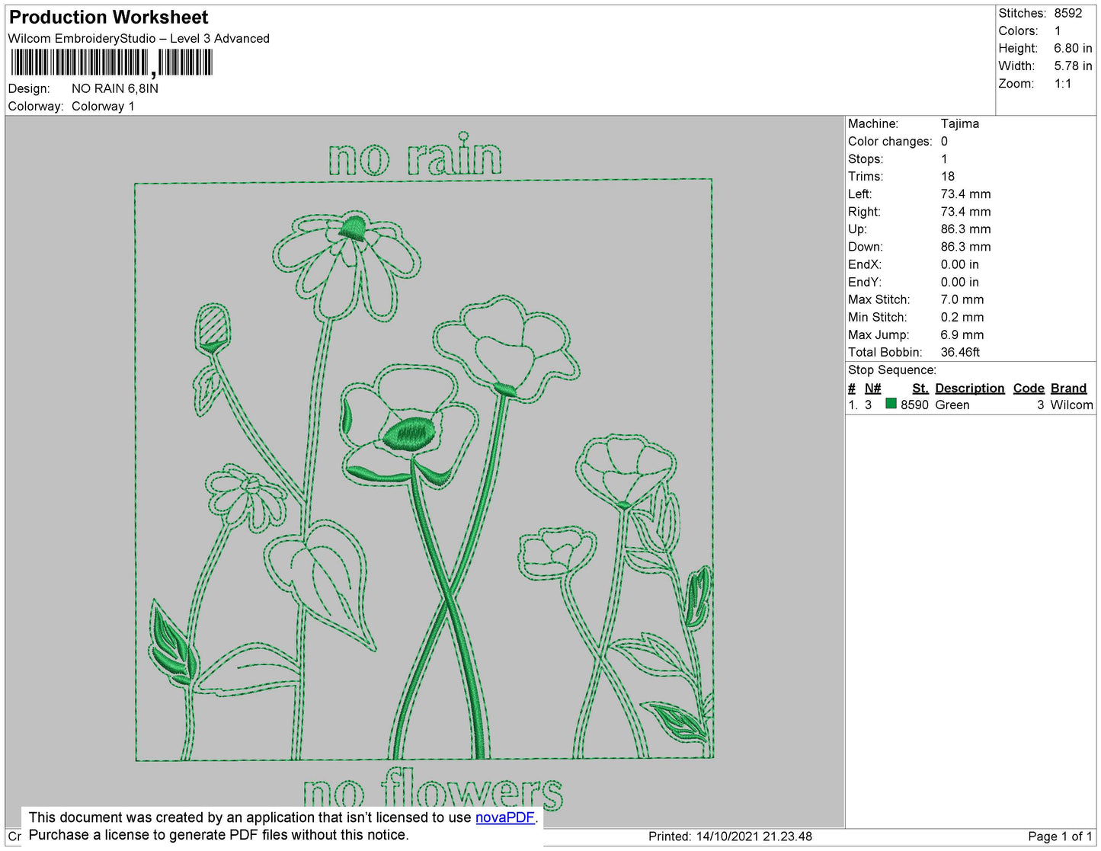Select the zoom value '1:1'
This screenshot has width=1101, height=851.
click(1063, 84)
